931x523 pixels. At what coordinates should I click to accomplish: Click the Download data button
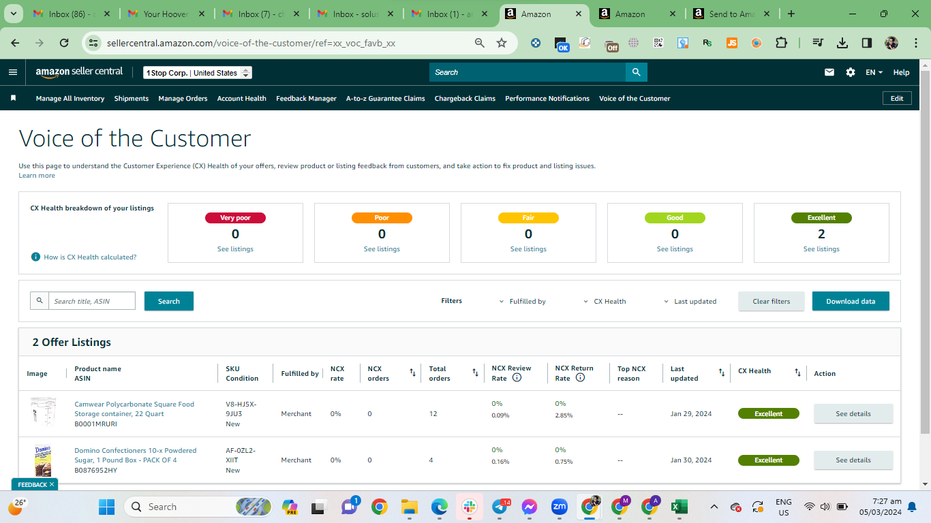pos(851,301)
